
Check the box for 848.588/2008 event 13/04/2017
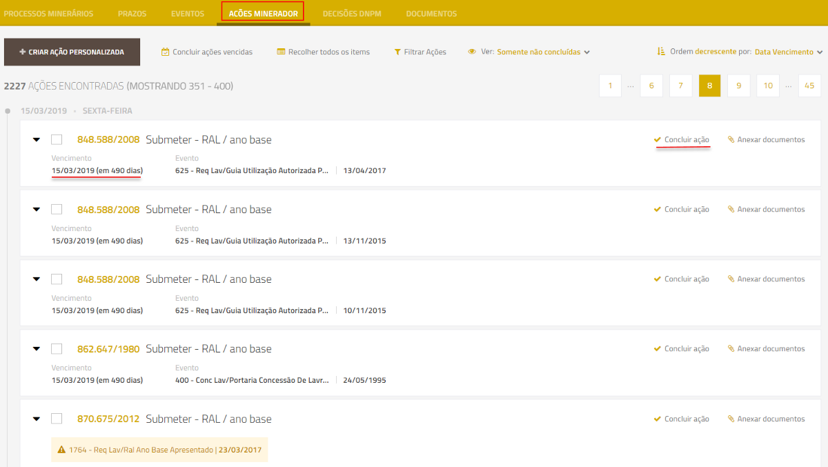(57, 139)
